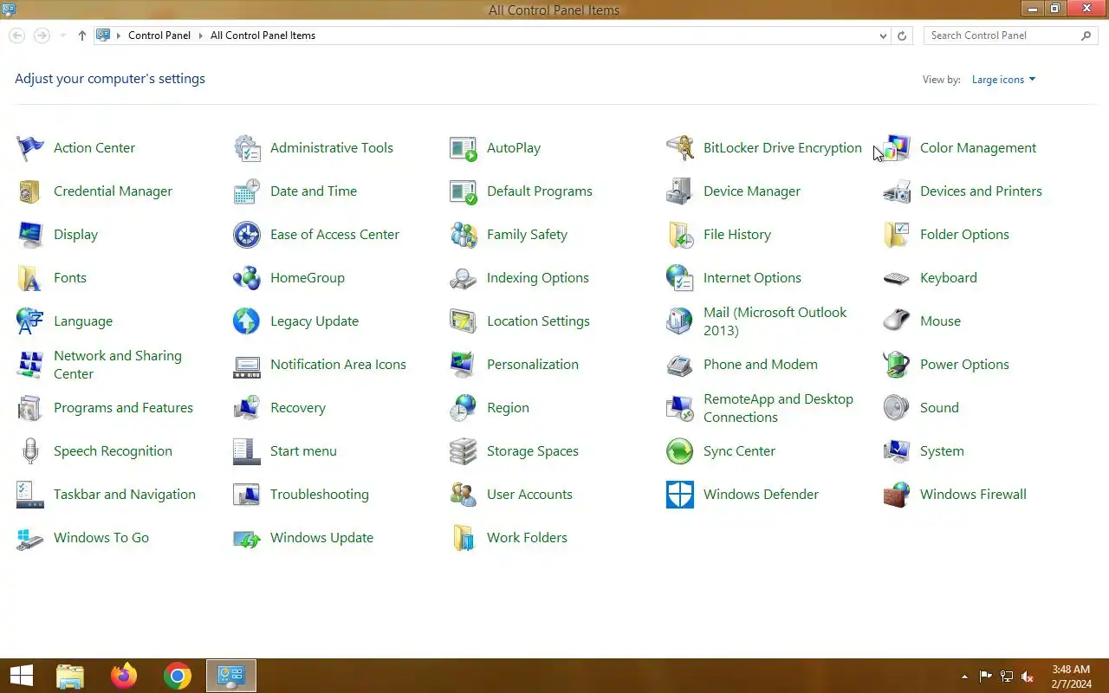Open the Sync Center green icon
This screenshot has height=693, width=1109.
tap(680, 451)
